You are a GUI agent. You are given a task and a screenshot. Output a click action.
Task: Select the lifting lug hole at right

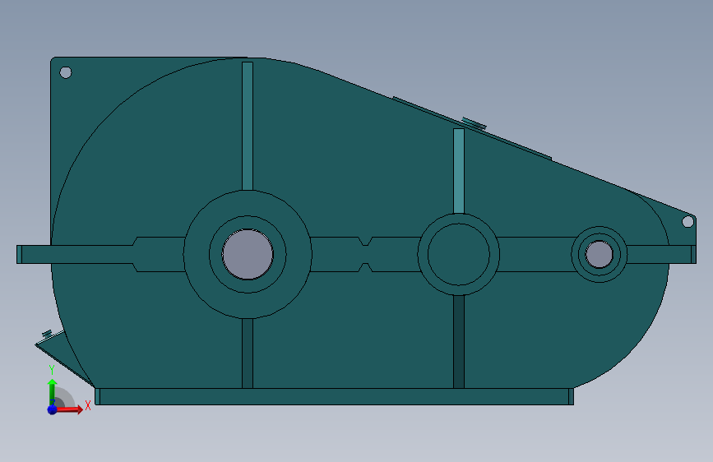(x=688, y=221)
